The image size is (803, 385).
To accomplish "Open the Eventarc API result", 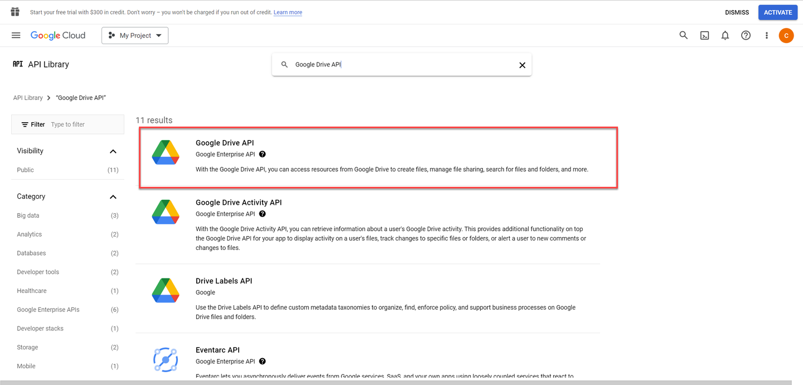I will point(217,350).
